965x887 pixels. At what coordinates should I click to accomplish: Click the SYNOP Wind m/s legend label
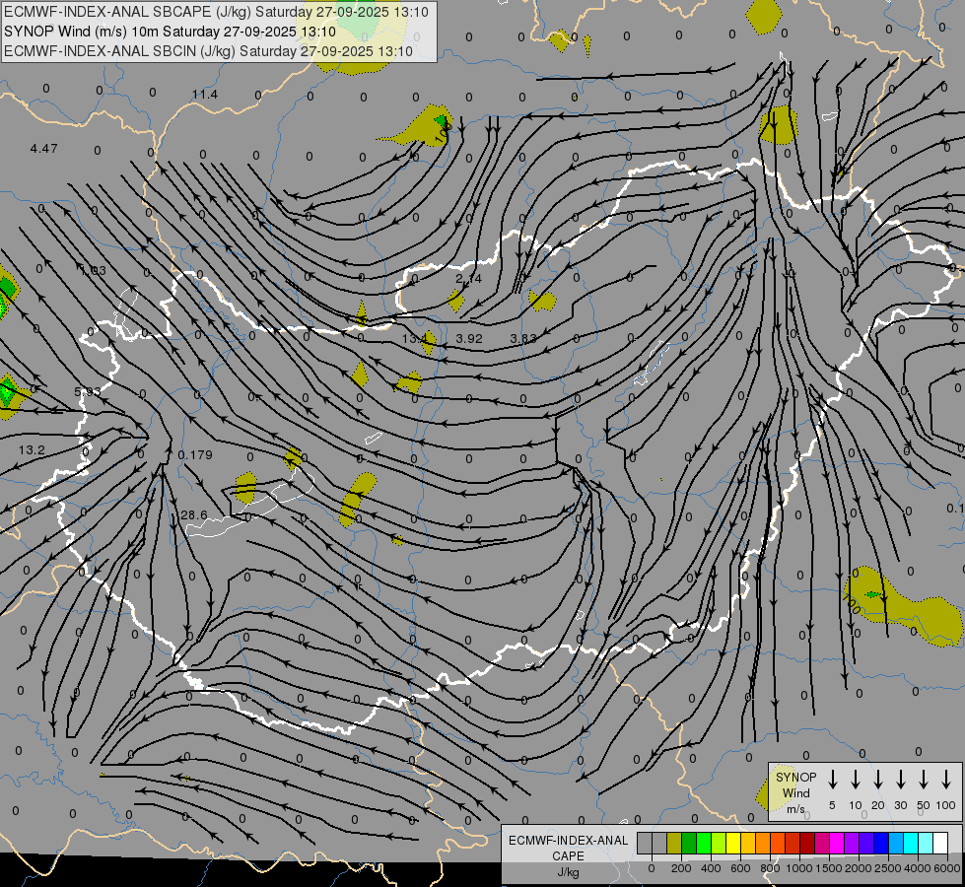click(x=795, y=792)
